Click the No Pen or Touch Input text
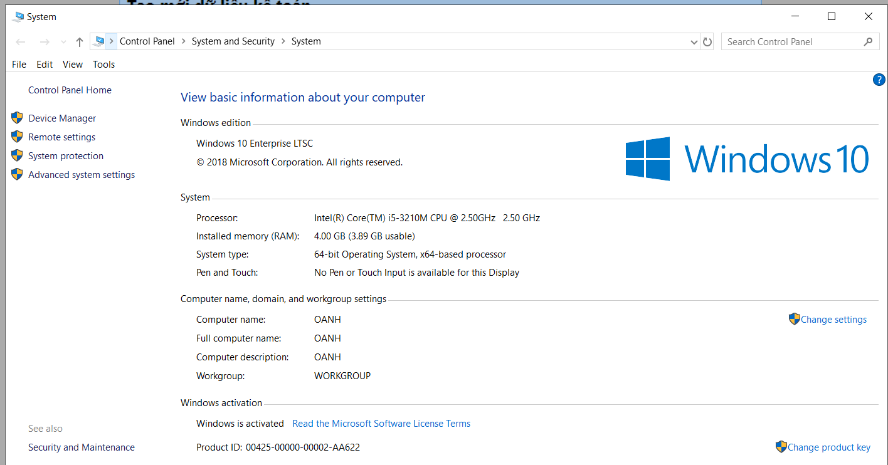Image resolution: width=888 pixels, height=465 pixels. pos(416,273)
